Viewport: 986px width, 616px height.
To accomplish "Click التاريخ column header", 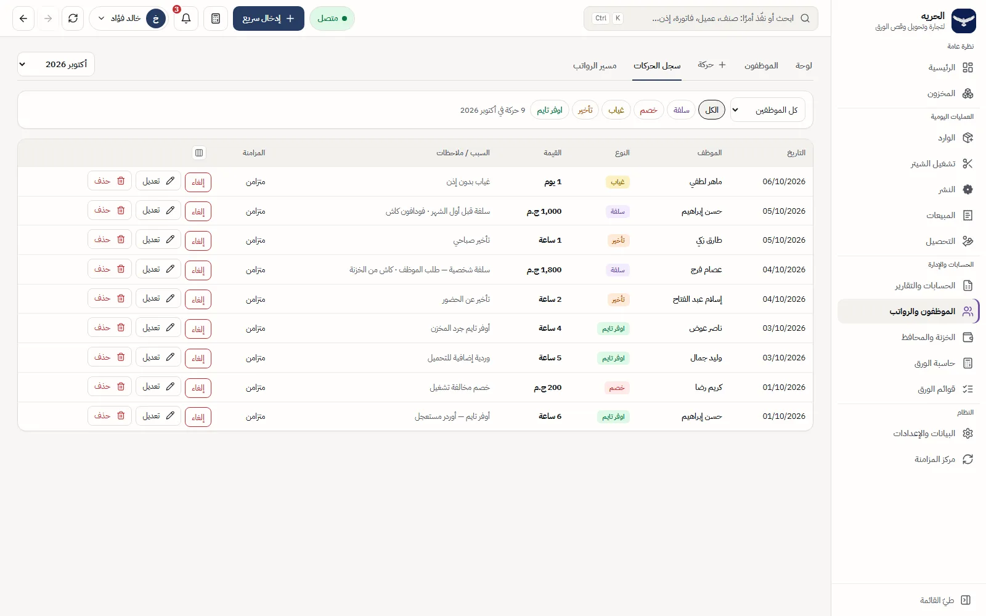I will [796, 153].
